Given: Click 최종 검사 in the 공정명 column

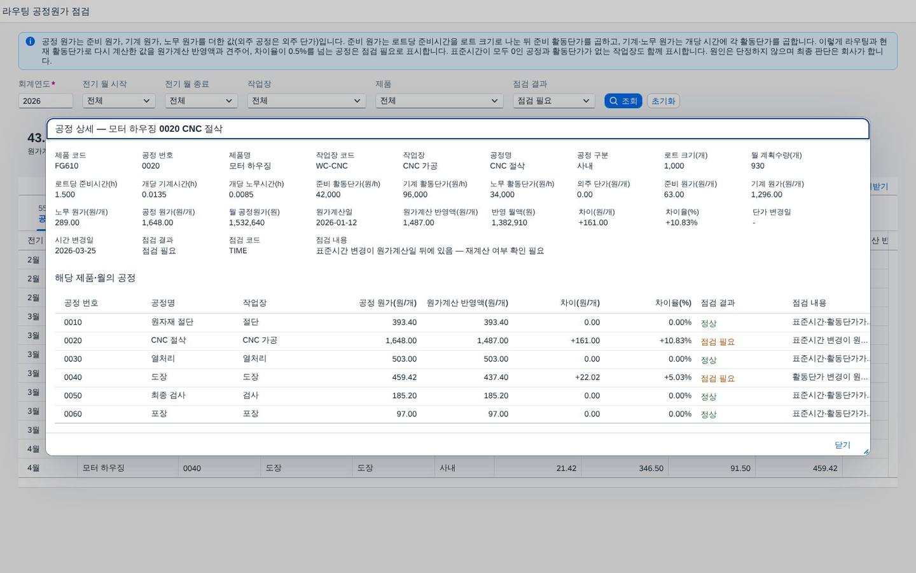Looking at the screenshot, I should 168,395.
